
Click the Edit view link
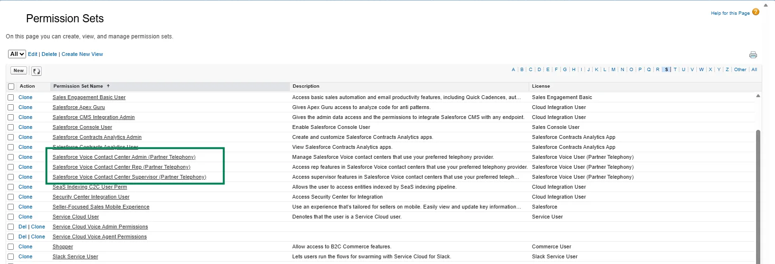(x=33, y=54)
